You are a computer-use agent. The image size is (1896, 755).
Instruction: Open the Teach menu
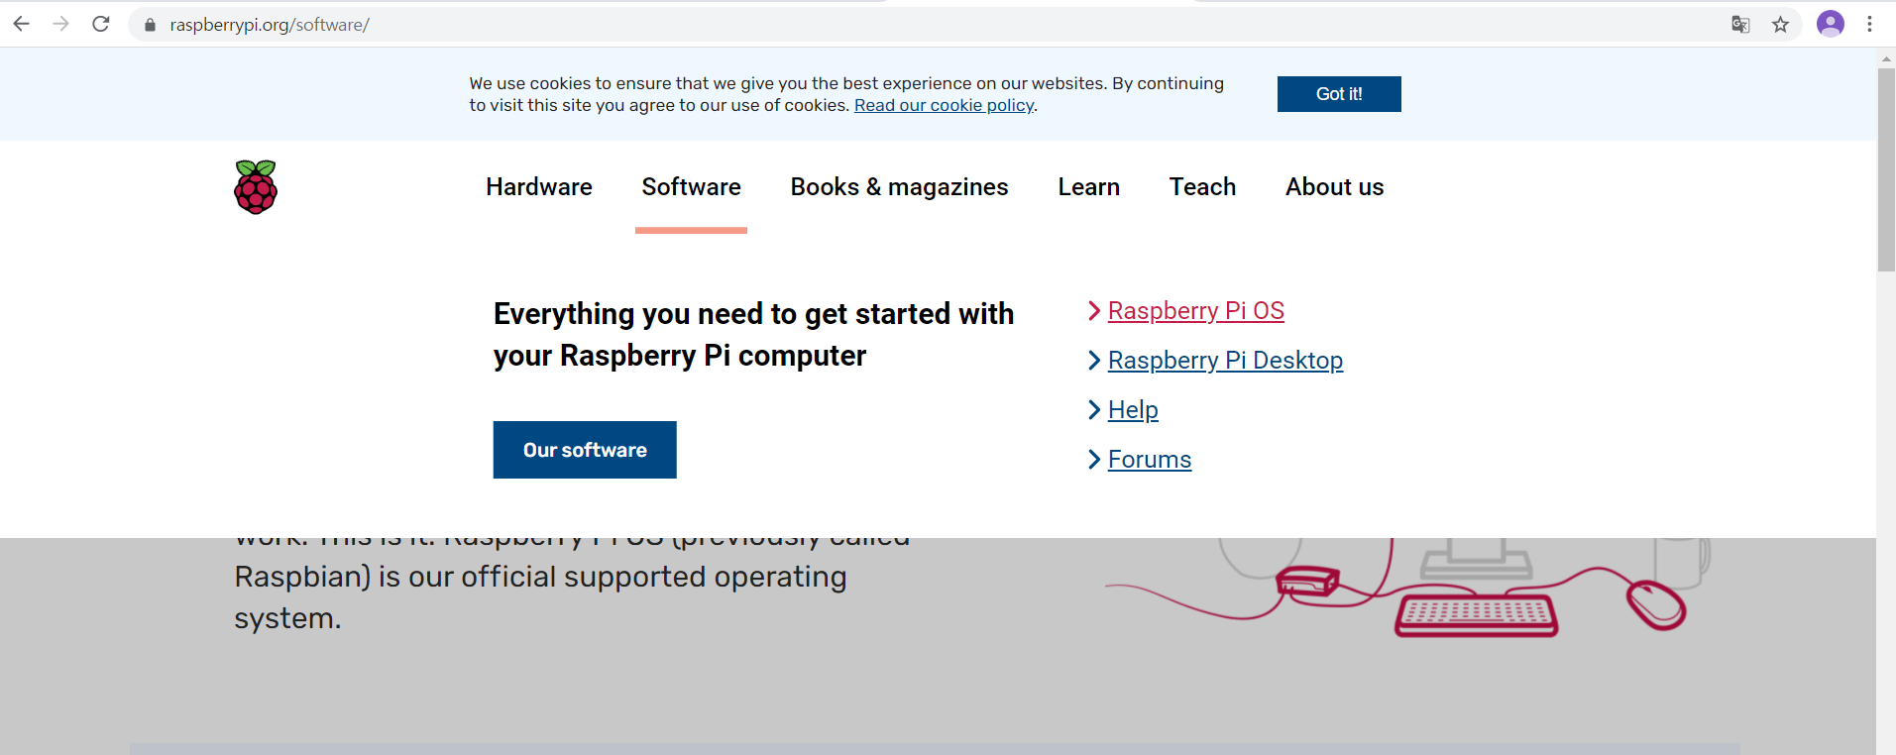point(1202,186)
